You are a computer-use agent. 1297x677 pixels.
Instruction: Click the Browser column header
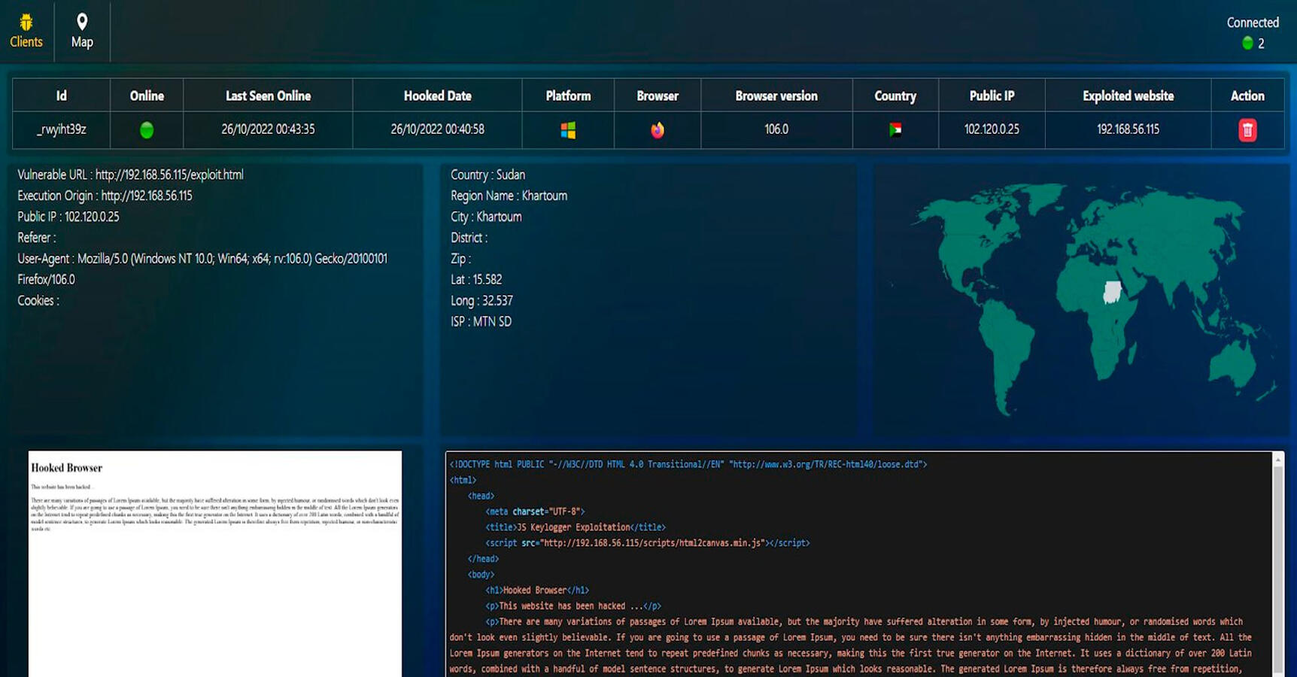tap(658, 96)
